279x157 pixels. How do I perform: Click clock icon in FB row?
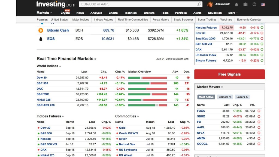click(259, 122)
